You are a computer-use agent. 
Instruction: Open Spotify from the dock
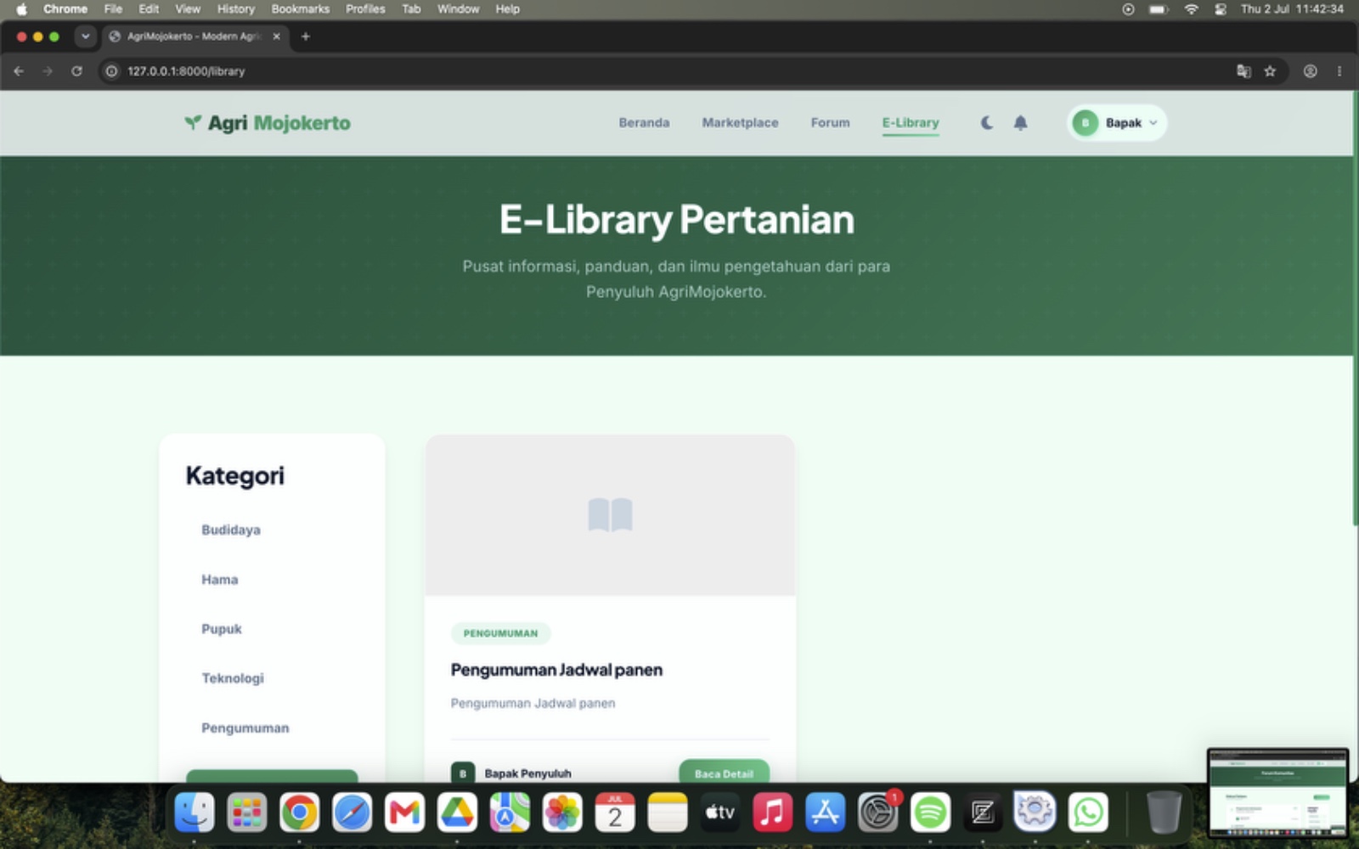click(x=930, y=812)
